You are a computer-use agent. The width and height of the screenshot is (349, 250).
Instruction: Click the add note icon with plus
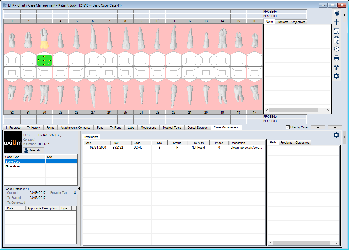pyautogui.click(x=336, y=31)
